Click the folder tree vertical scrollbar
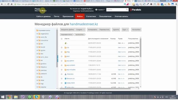This screenshot has height=100, width=178. (57, 48)
